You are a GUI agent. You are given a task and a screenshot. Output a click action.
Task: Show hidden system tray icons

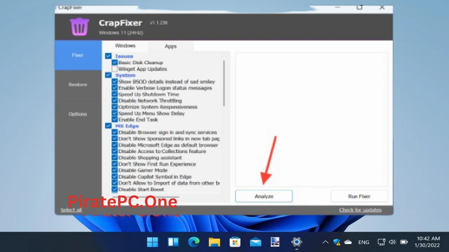(x=325, y=242)
